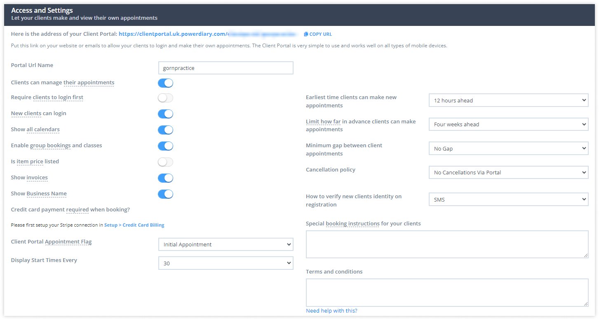Image resolution: width=599 pixels, height=320 pixels.
Task: Open verify new clients identity dropdown
Action: 508,199
